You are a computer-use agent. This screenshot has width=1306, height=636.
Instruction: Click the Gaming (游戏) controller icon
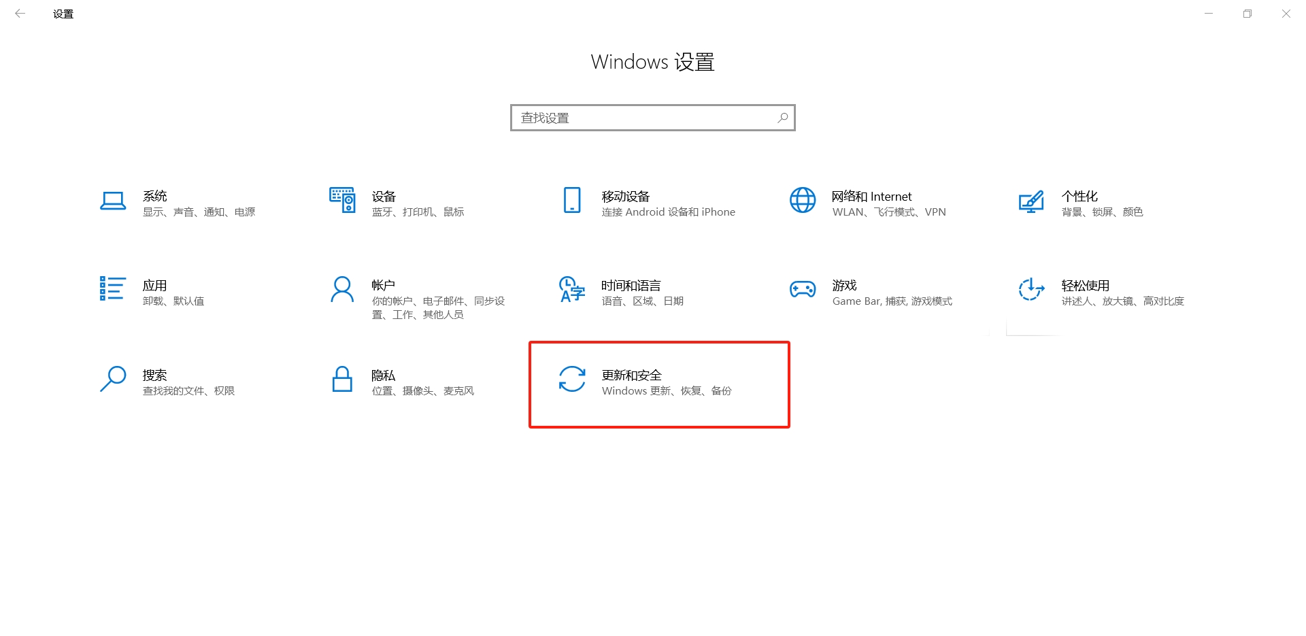pos(802,289)
